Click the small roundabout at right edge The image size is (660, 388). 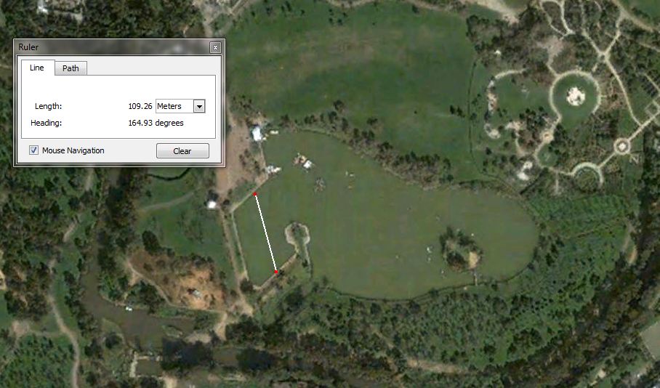click(x=621, y=147)
